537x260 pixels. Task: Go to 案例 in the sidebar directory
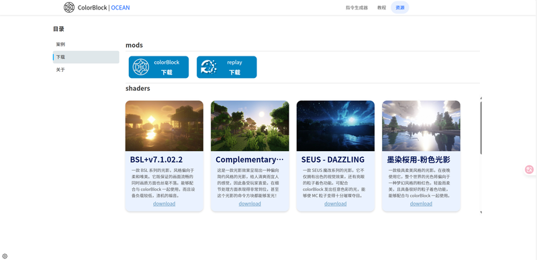(86, 44)
